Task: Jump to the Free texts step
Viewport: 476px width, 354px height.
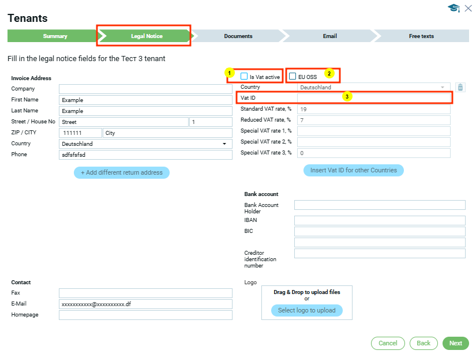Action: [x=421, y=36]
